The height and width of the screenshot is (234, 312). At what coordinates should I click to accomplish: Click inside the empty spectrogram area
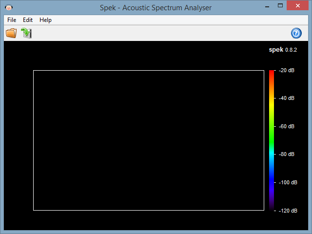pos(148,140)
